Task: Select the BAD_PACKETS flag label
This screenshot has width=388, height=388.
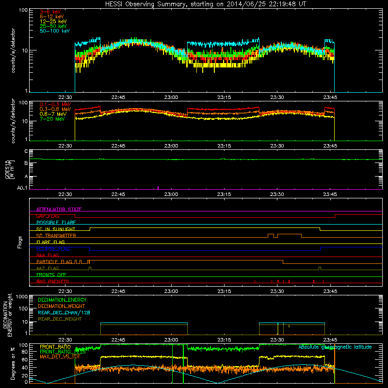Action: click(x=53, y=281)
